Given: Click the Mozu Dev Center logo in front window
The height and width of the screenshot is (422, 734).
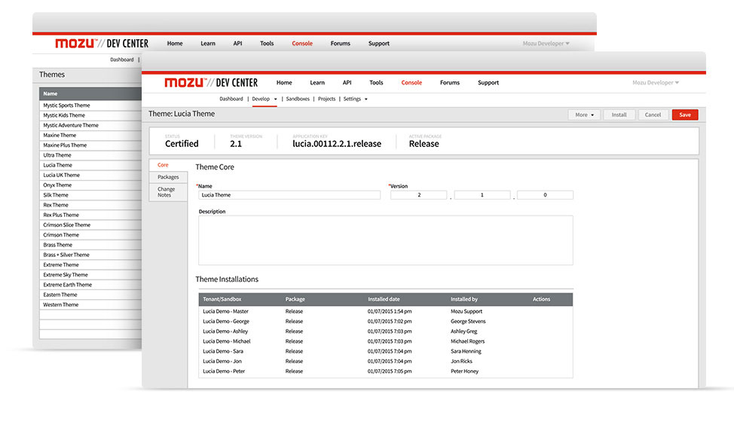Looking at the screenshot, I should [x=211, y=82].
